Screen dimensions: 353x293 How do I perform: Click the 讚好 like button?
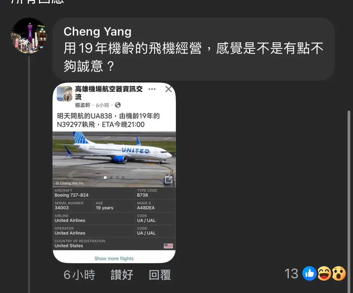(x=122, y=275)
